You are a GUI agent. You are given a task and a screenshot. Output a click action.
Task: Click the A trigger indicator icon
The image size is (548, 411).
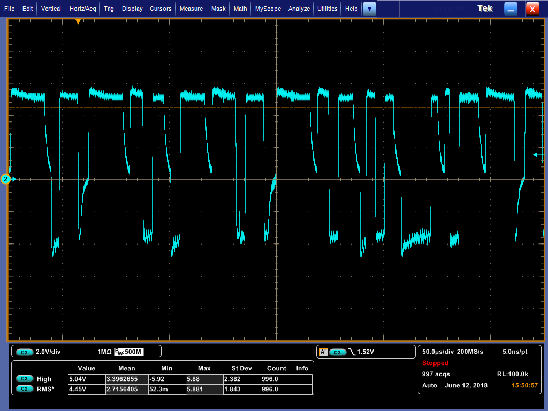coord(323,352)
